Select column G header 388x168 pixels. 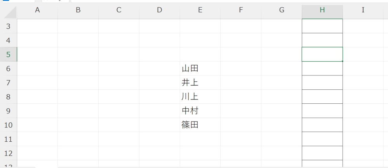282,11
